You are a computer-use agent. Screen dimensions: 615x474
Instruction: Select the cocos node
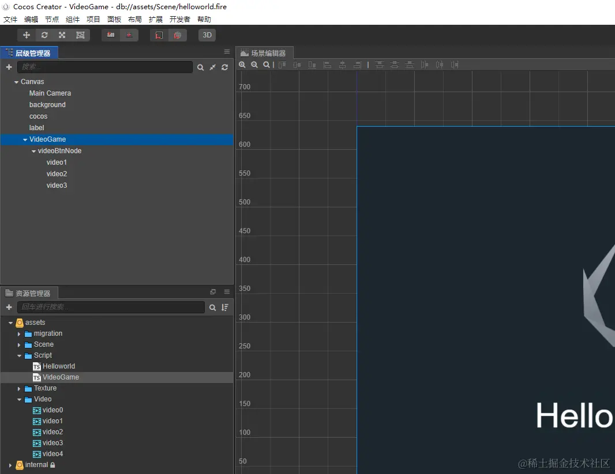pos(38,116)
